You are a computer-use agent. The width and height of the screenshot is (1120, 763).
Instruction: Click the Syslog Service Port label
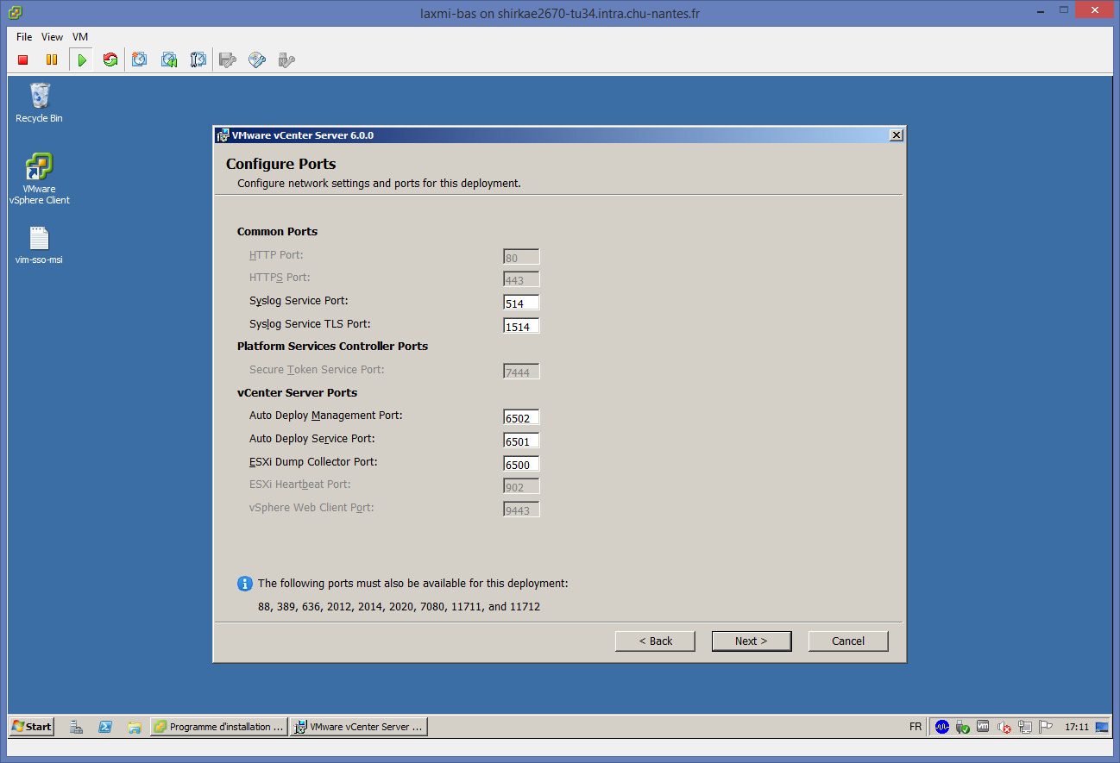pyautogui.click(x=299, y=300)
